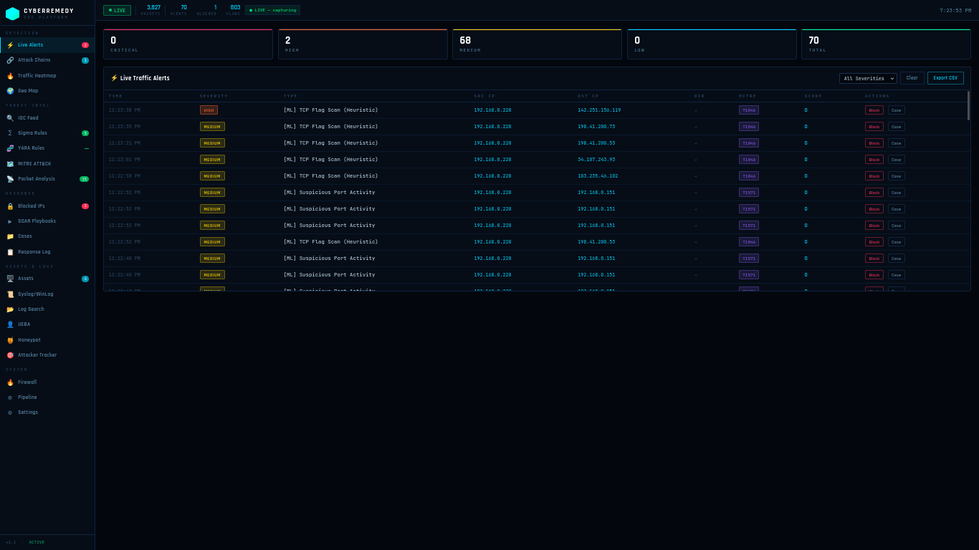Open Settings in the sidebar
Image resolution: width=979 pixels, height=550 pixels.
coord(47,412)
